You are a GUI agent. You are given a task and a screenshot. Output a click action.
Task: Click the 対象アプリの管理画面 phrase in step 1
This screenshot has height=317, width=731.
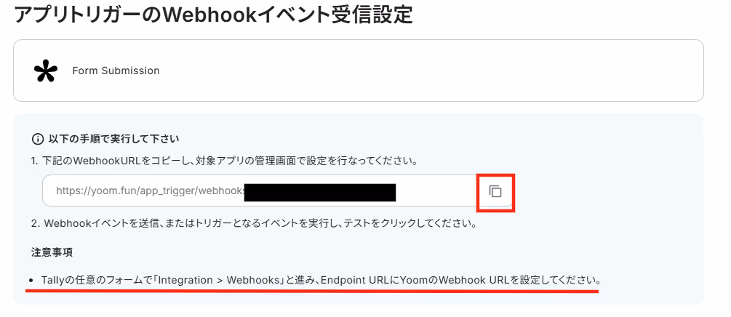(292, 161)
